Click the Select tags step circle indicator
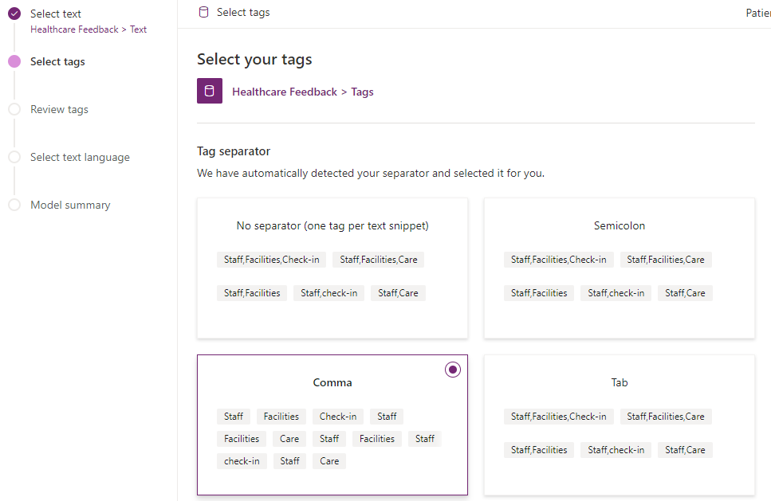The height and width of the screenshot is (501, 771). coord(14,61)
